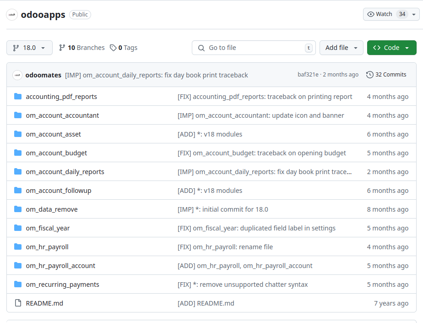Open the om_fiscal_year folder
Viewport: 423px width, 323px height.
[48, 228]
